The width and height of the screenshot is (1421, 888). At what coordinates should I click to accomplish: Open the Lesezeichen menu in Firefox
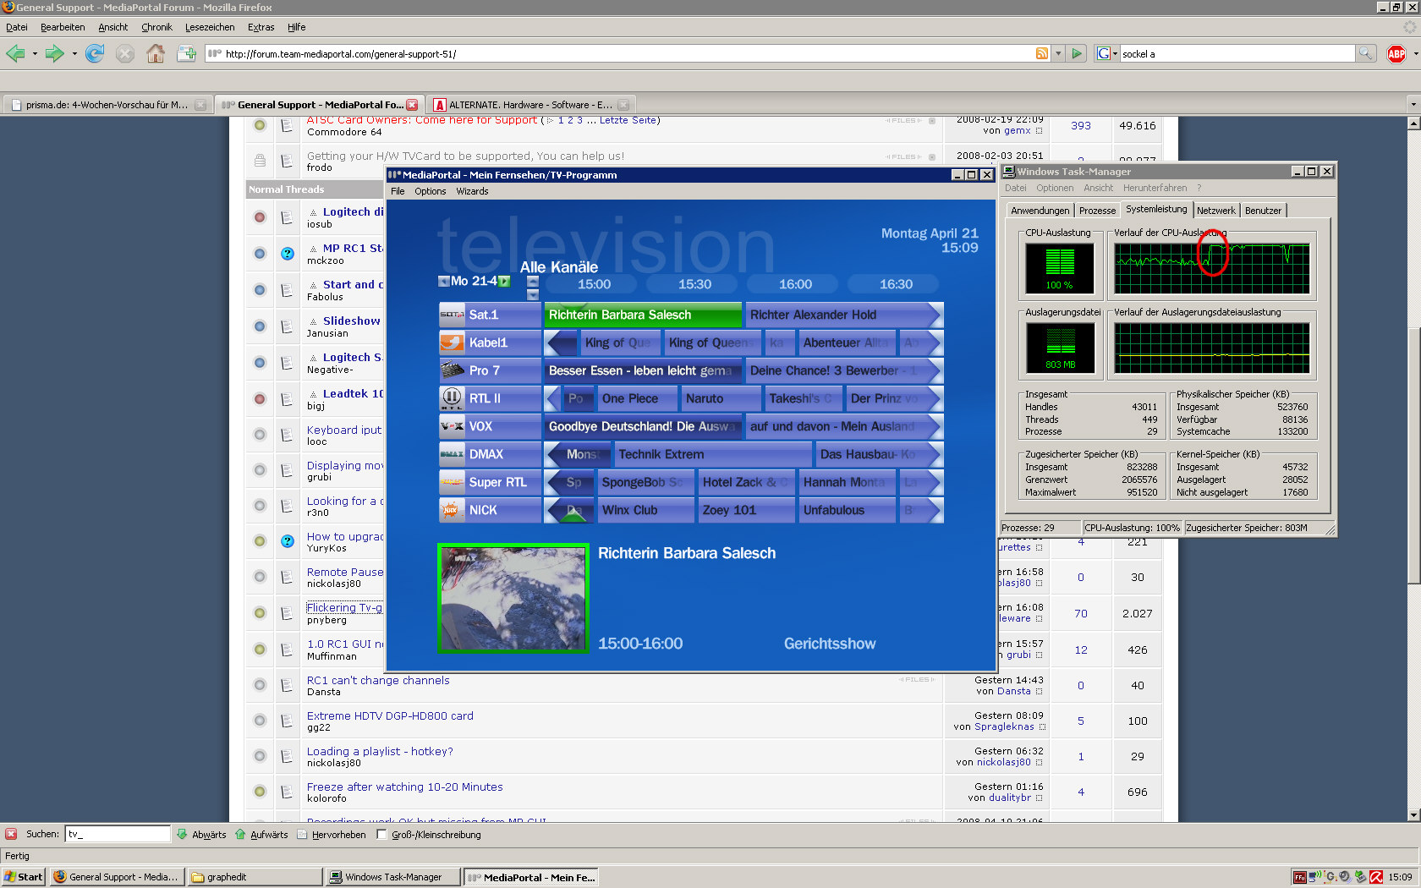(210, 27)
